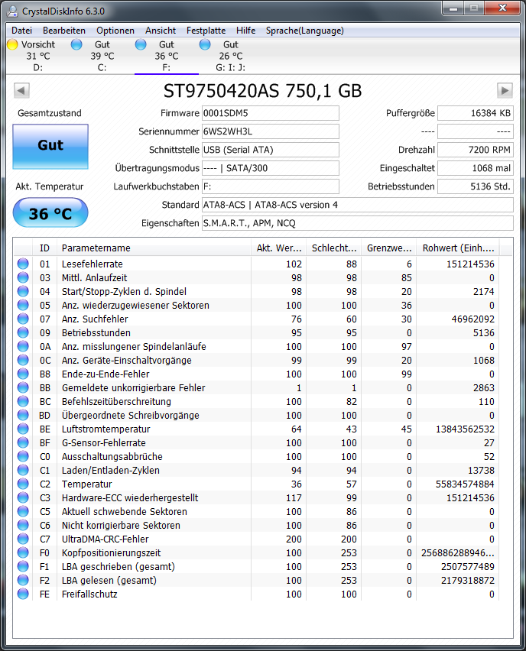This screenshot has height=651, width=526.
Task: Click status orb of B8 Ende-zu-Ende-Fehler row
Action: click(23, 374)
